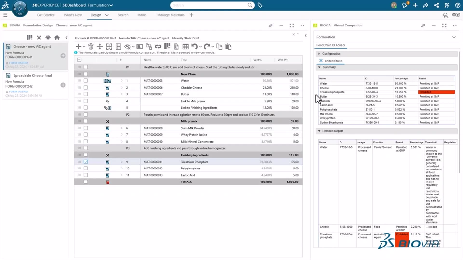The height and width of the screenshot is (260, 463).
Task: Open the 3DEXPERIENCE compass
Action: [20, 8]
